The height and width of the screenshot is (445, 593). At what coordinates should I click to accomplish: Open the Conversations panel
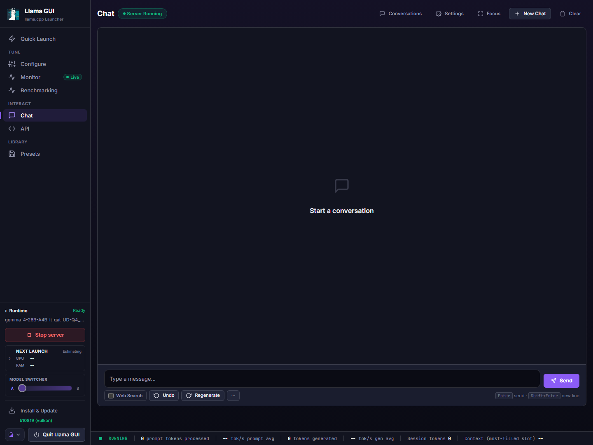coord(400,14)
